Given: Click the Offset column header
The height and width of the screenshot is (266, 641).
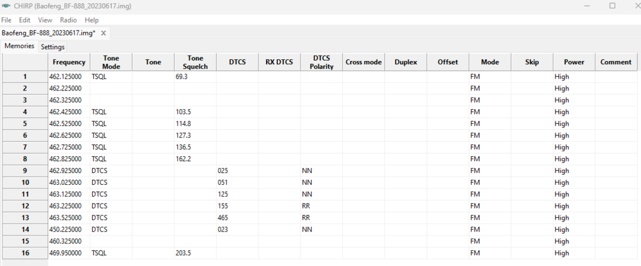Looking at the screenshot, I should pos(448,62).
